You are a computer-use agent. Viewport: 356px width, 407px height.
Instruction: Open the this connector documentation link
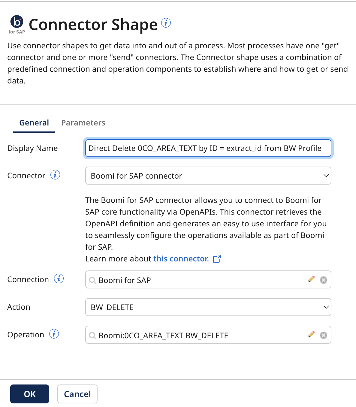(180, 258)
